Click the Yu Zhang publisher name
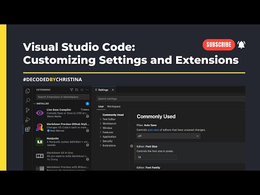The height and width of the screenshot is (195, 260). click(53, 159)
